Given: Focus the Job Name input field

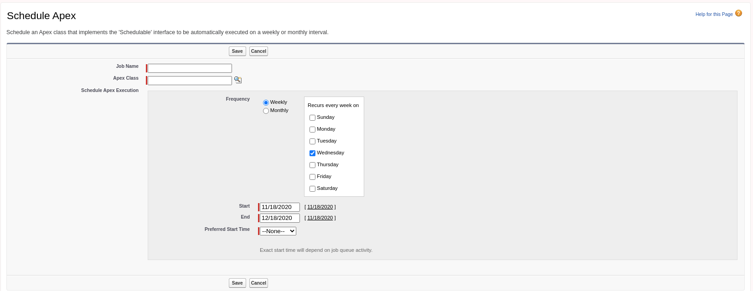Looking at the screenshot, I should (190, 68).
